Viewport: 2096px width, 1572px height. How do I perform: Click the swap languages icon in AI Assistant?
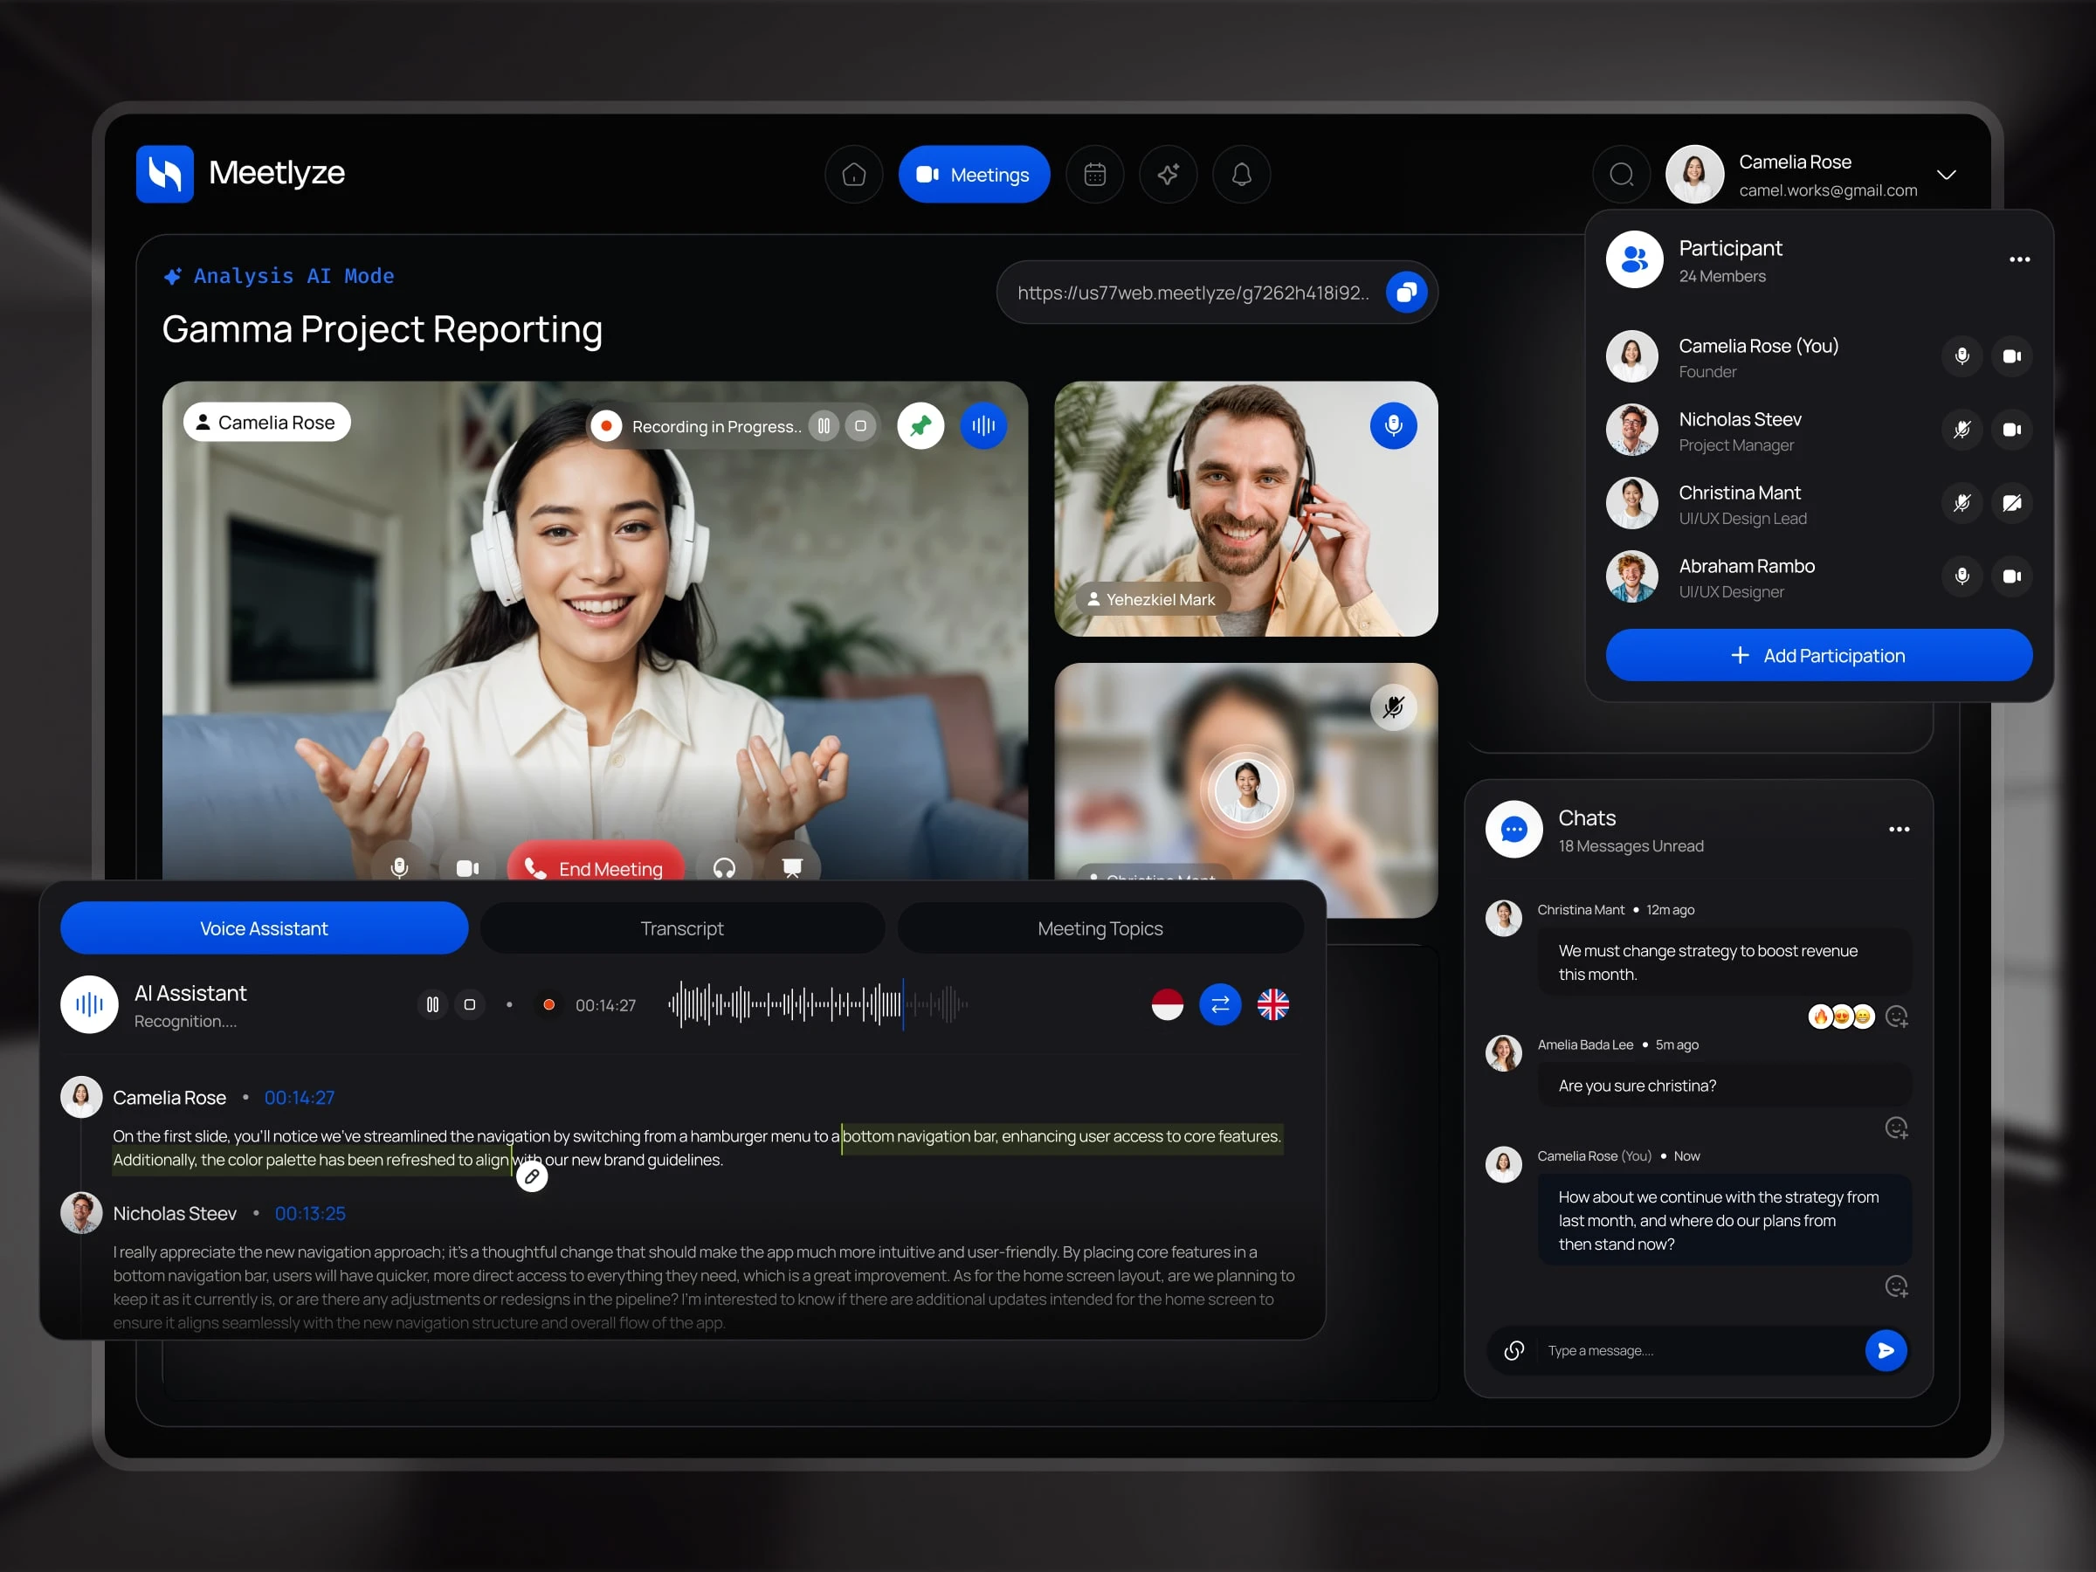(1219, 1004)
